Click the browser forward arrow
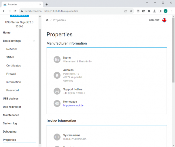 click(x=9, y=11)
